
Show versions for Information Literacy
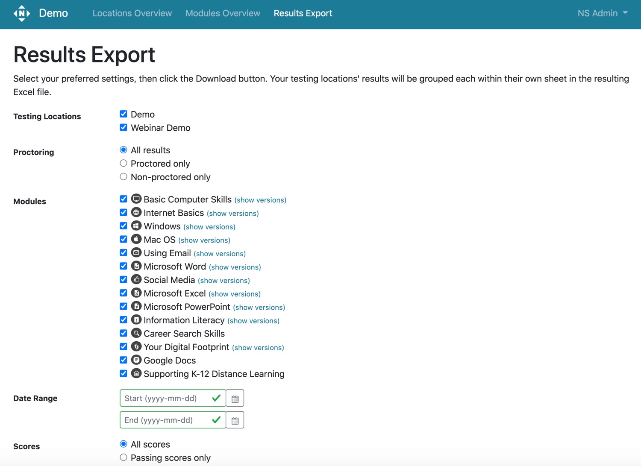[253, 321]
